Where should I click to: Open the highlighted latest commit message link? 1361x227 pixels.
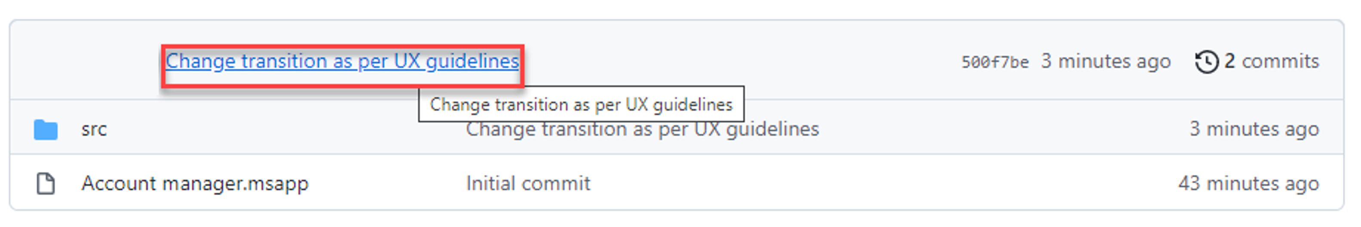tap(342, 62)
